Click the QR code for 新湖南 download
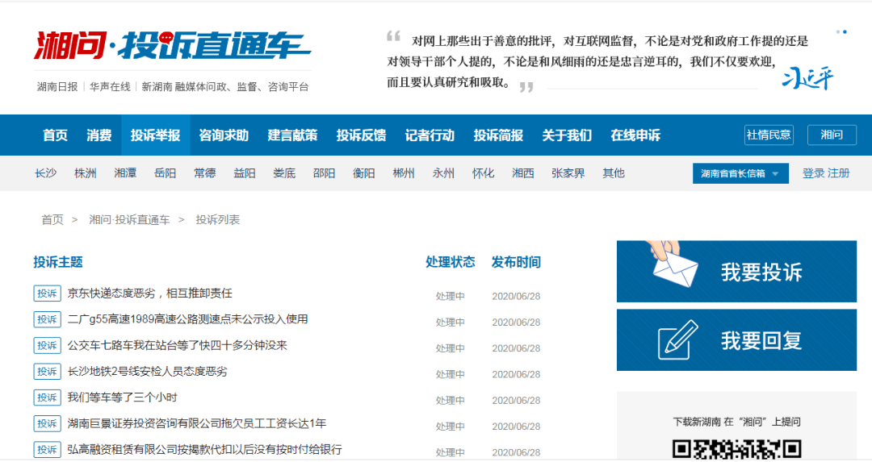 pos(736,448)
